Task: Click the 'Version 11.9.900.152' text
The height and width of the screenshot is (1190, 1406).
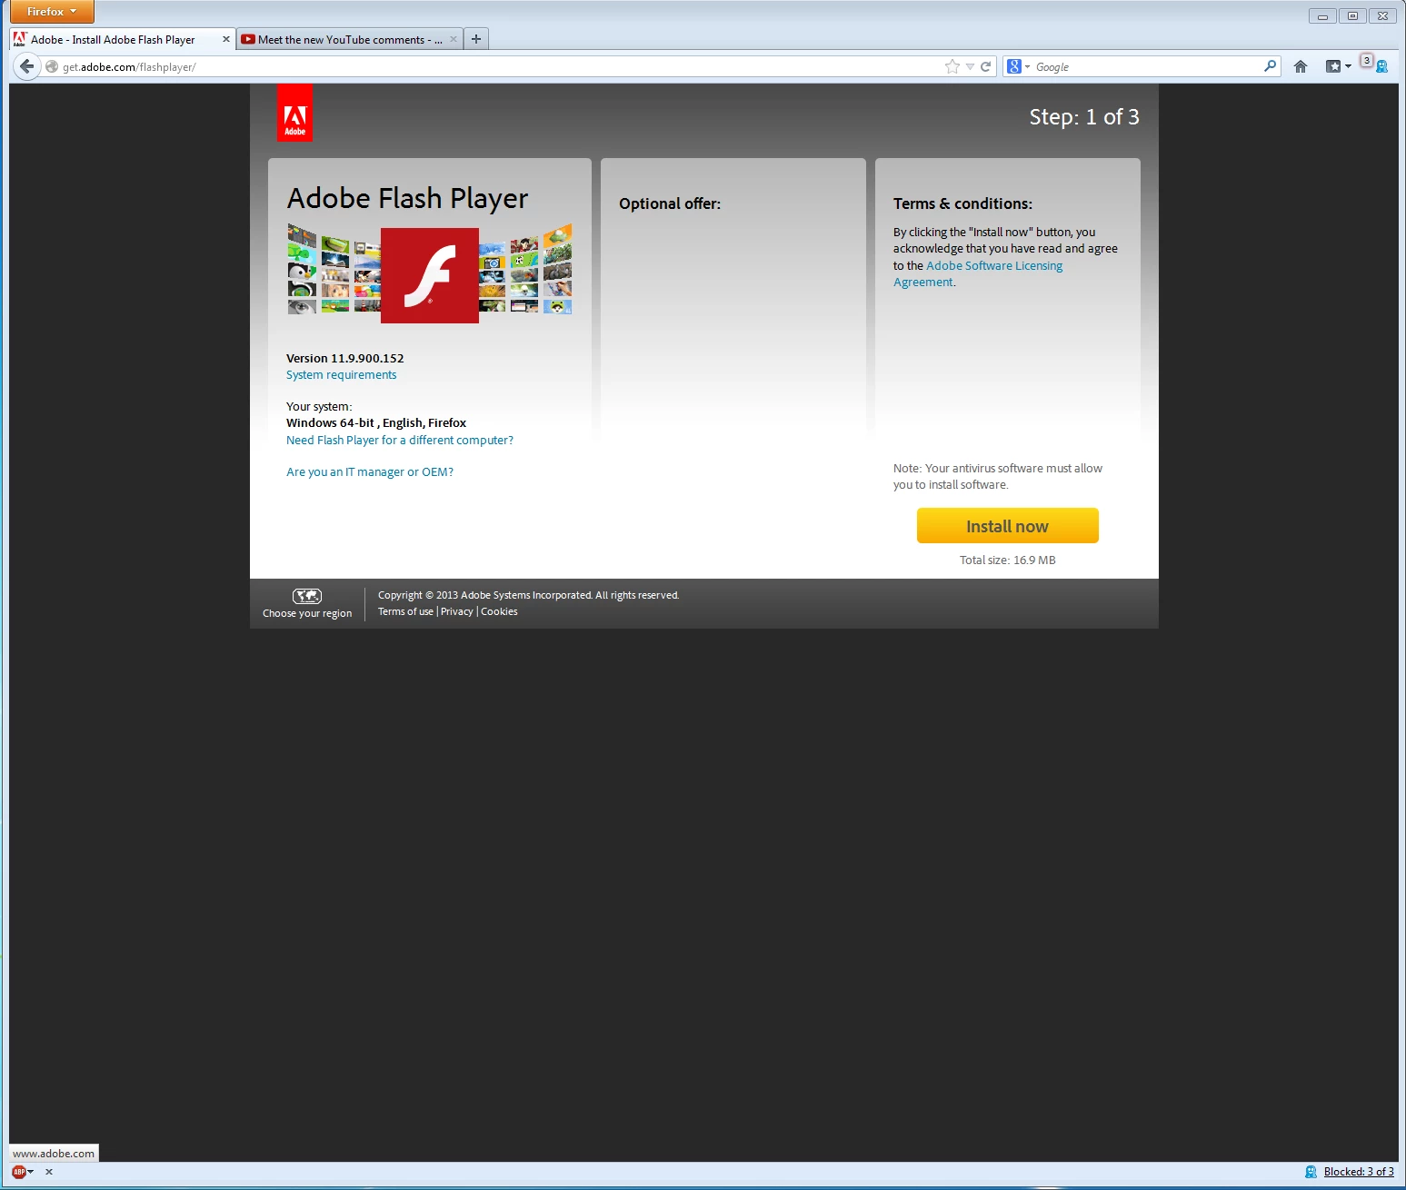Action: [344, 358]
